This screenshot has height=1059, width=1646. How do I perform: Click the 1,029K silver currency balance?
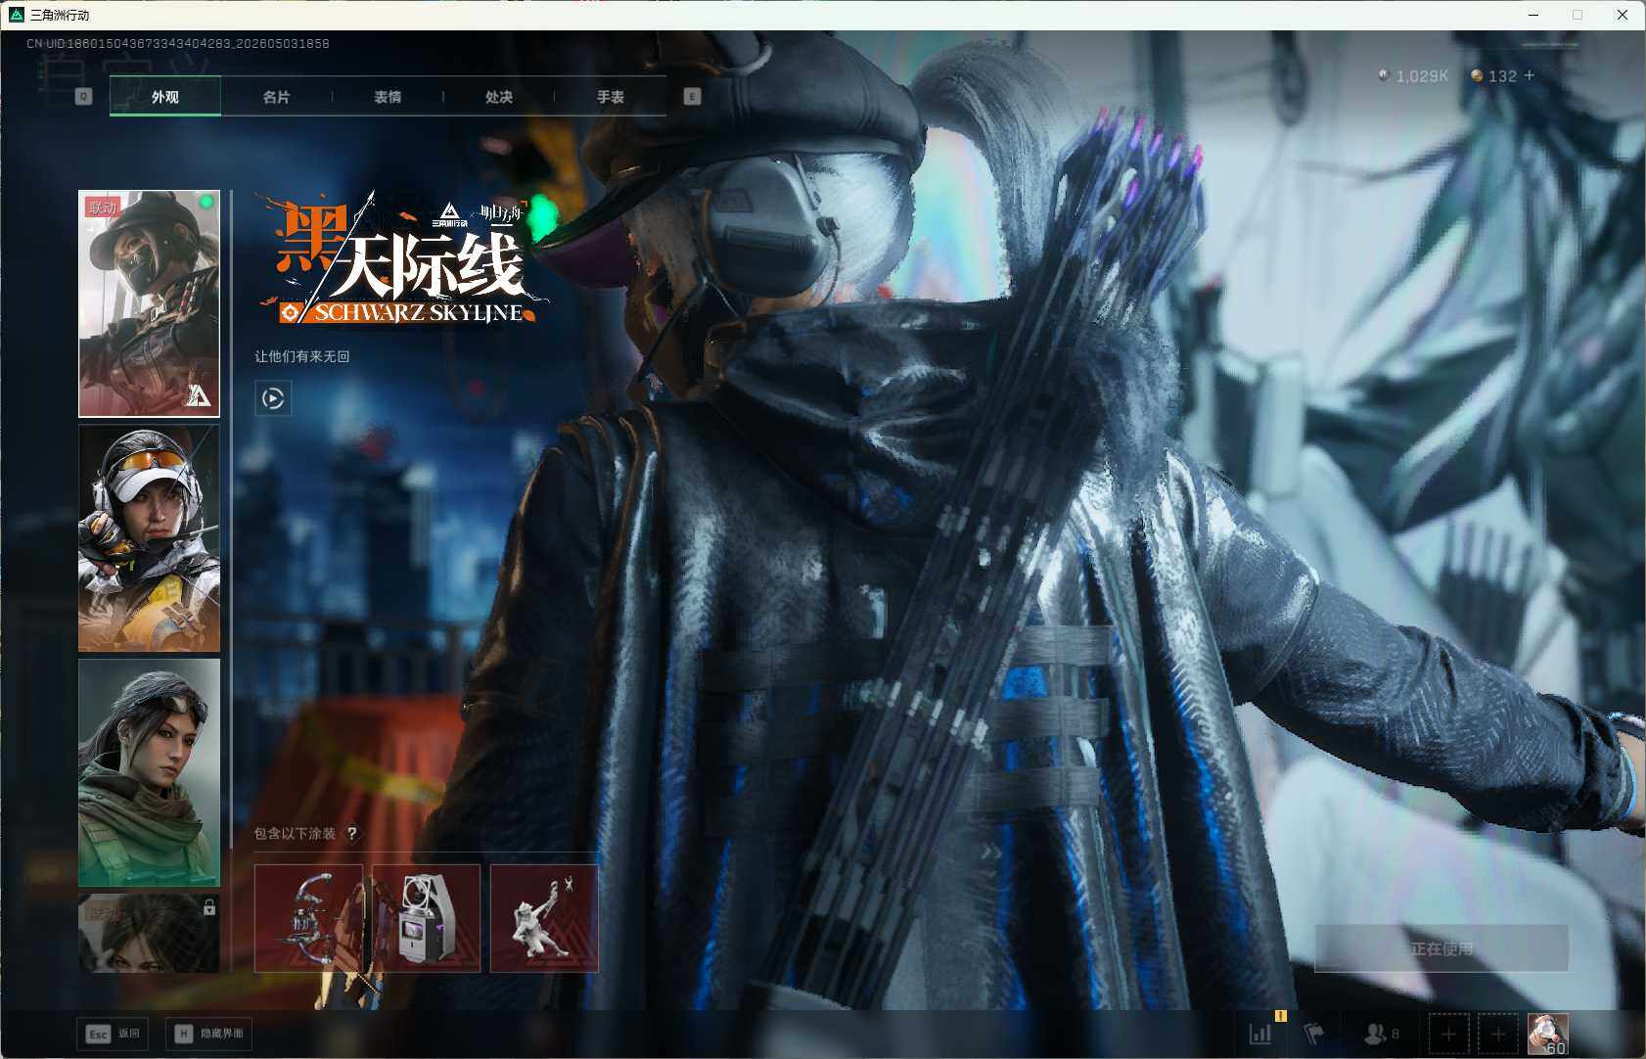coord(1413,75)
